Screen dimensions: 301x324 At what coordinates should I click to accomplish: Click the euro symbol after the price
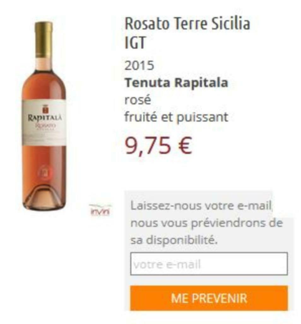[x=184, y=146]
